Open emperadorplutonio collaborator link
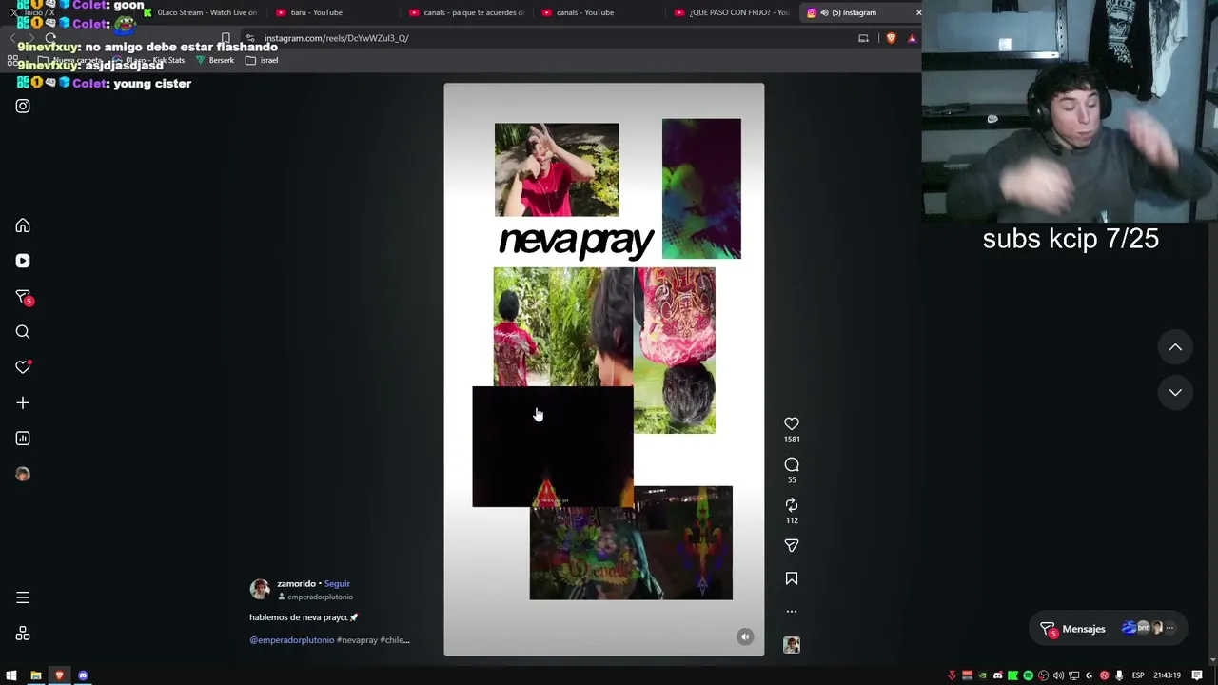This screenshot has height=685, width=1218. pyautogui.click(x=320, y=597)
